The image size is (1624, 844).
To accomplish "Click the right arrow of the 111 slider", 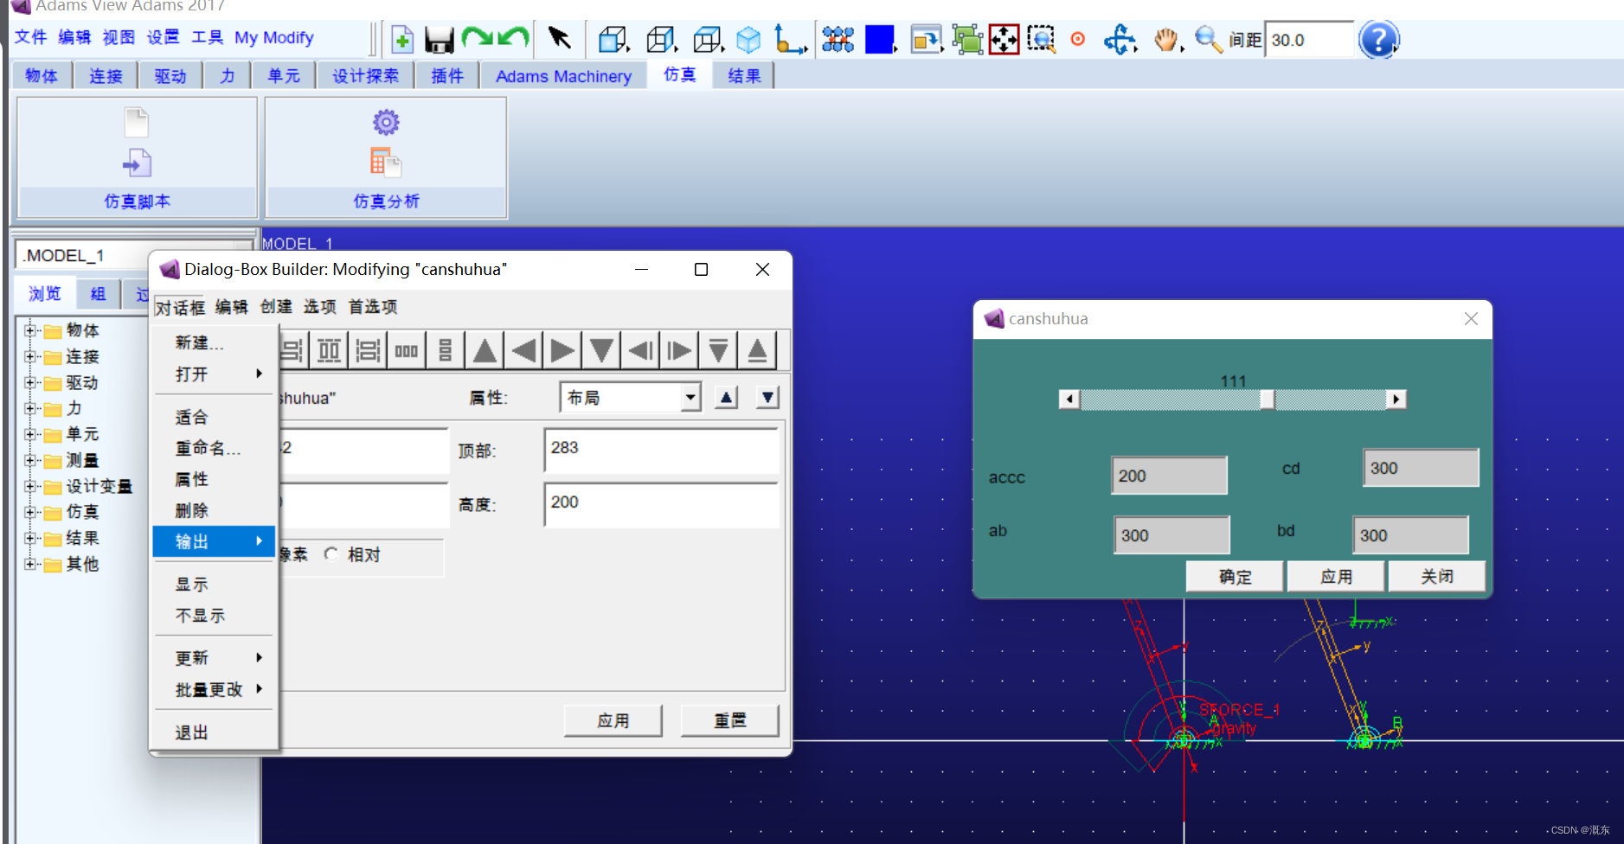I will [x=1396, y=399].
